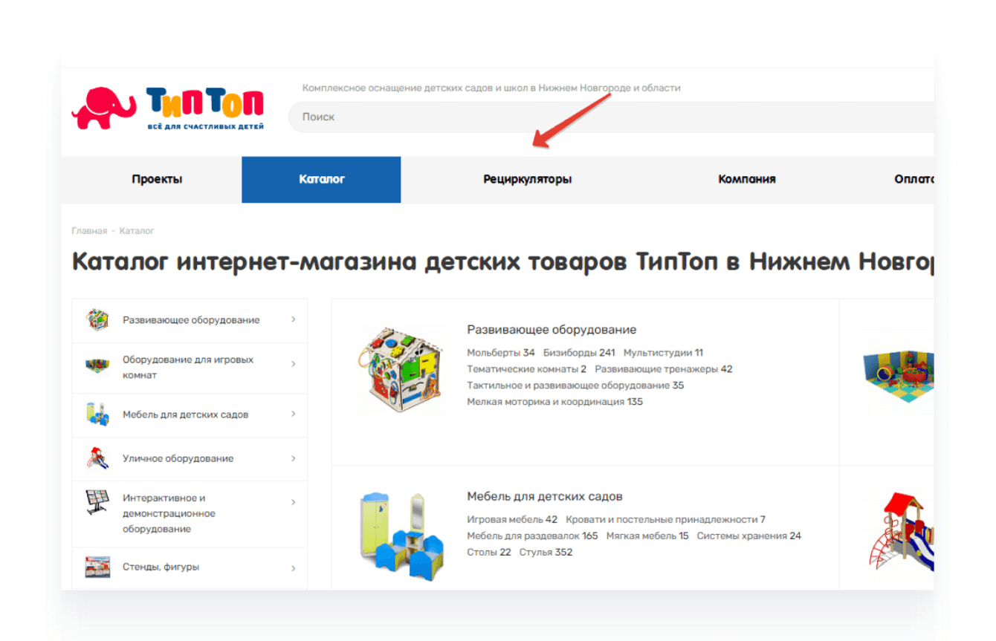Click the furniture icon beside Мебель для детских садов
This screenshot has height=641, width=996.
(x=97, y=414)
